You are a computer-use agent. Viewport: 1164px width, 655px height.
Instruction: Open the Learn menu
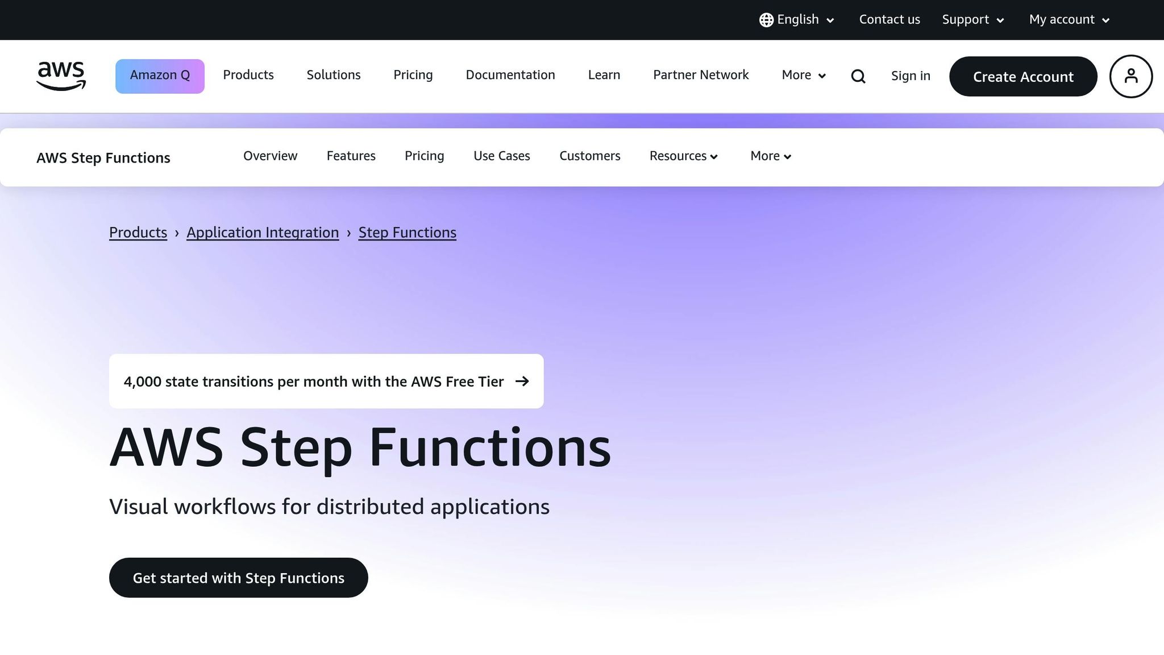coord(604,75)
